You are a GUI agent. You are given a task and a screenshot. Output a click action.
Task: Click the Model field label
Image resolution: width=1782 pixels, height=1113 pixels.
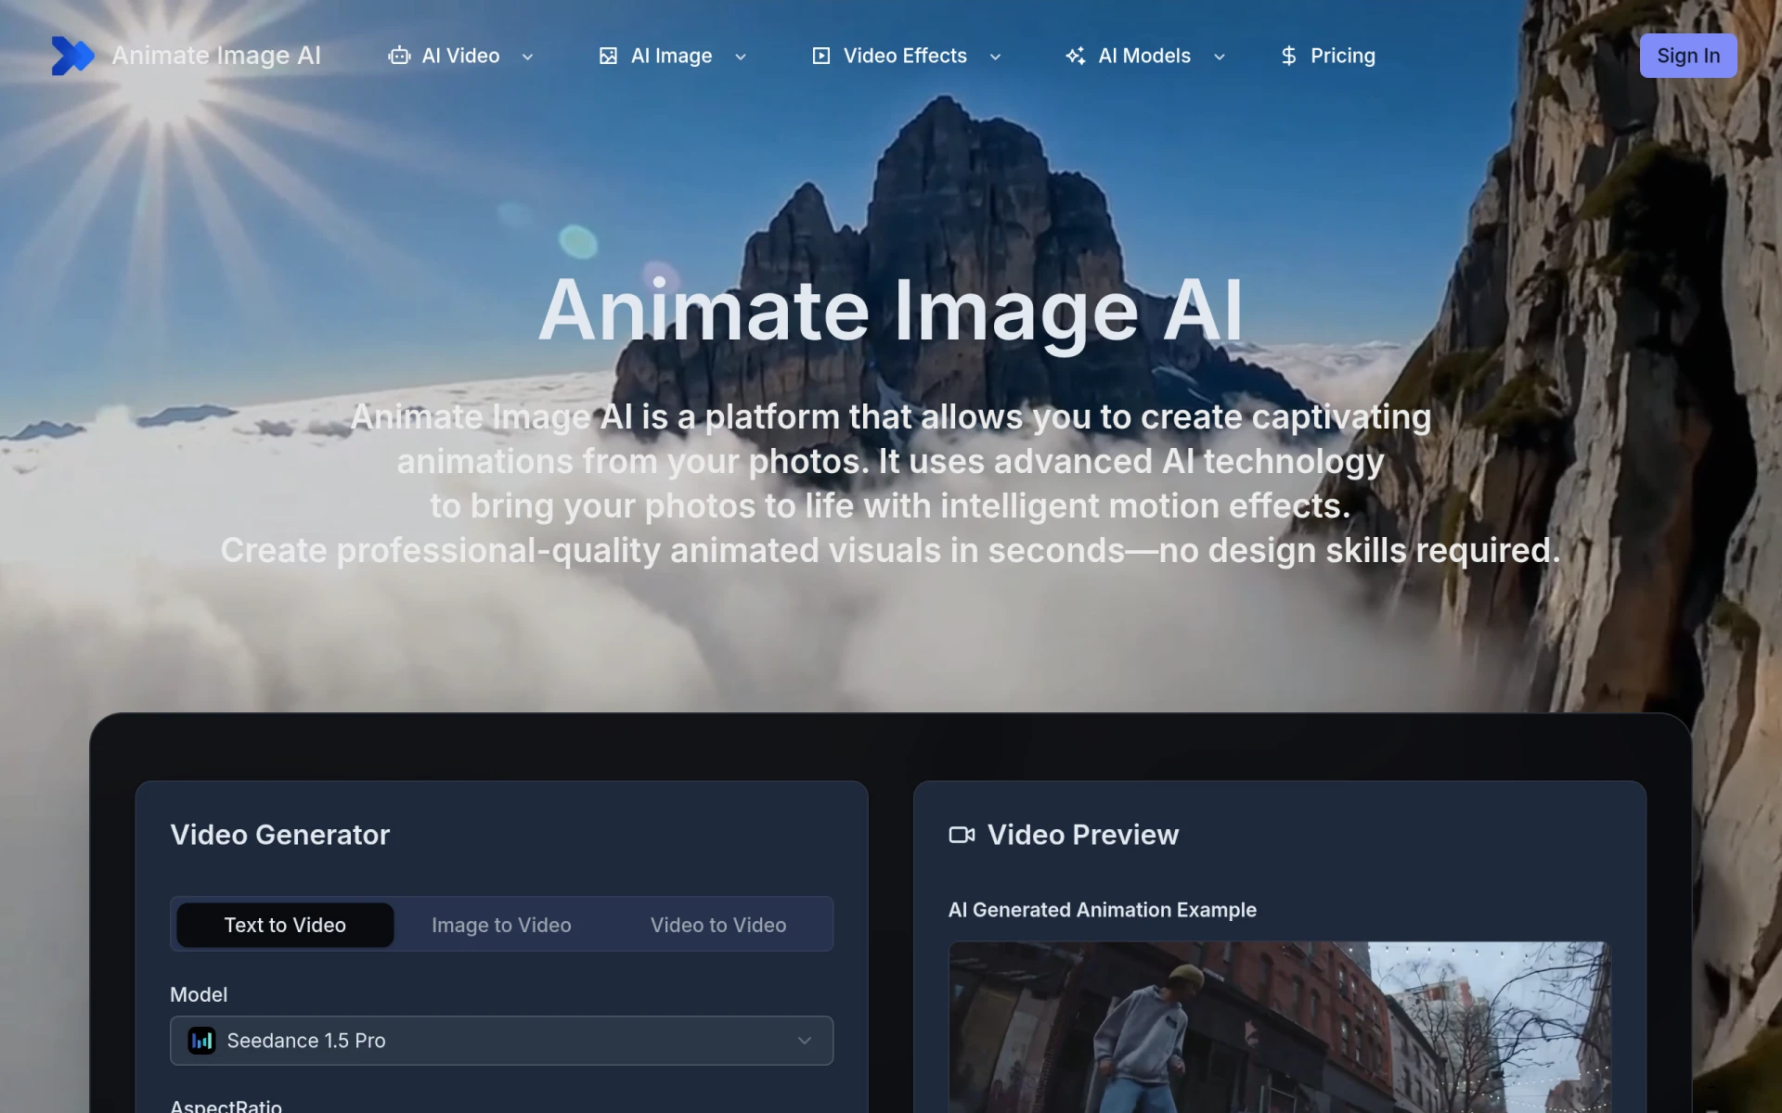[199, 994]
